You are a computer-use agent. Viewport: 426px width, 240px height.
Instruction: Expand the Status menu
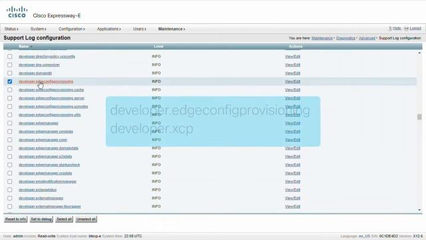pos(11,29)
